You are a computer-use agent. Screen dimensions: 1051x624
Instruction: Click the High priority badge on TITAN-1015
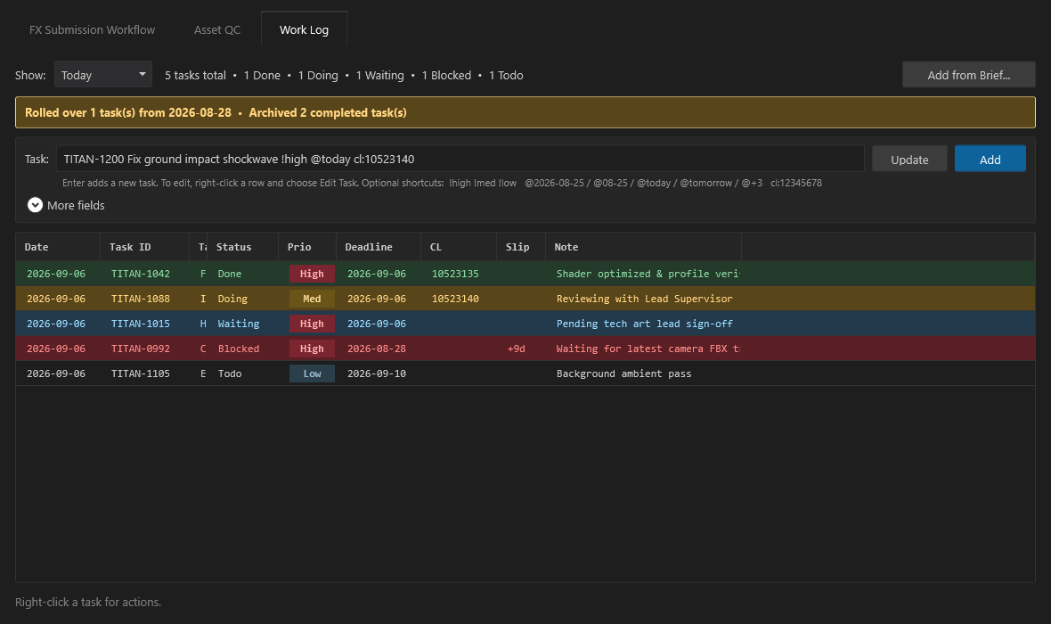point(312,324)
